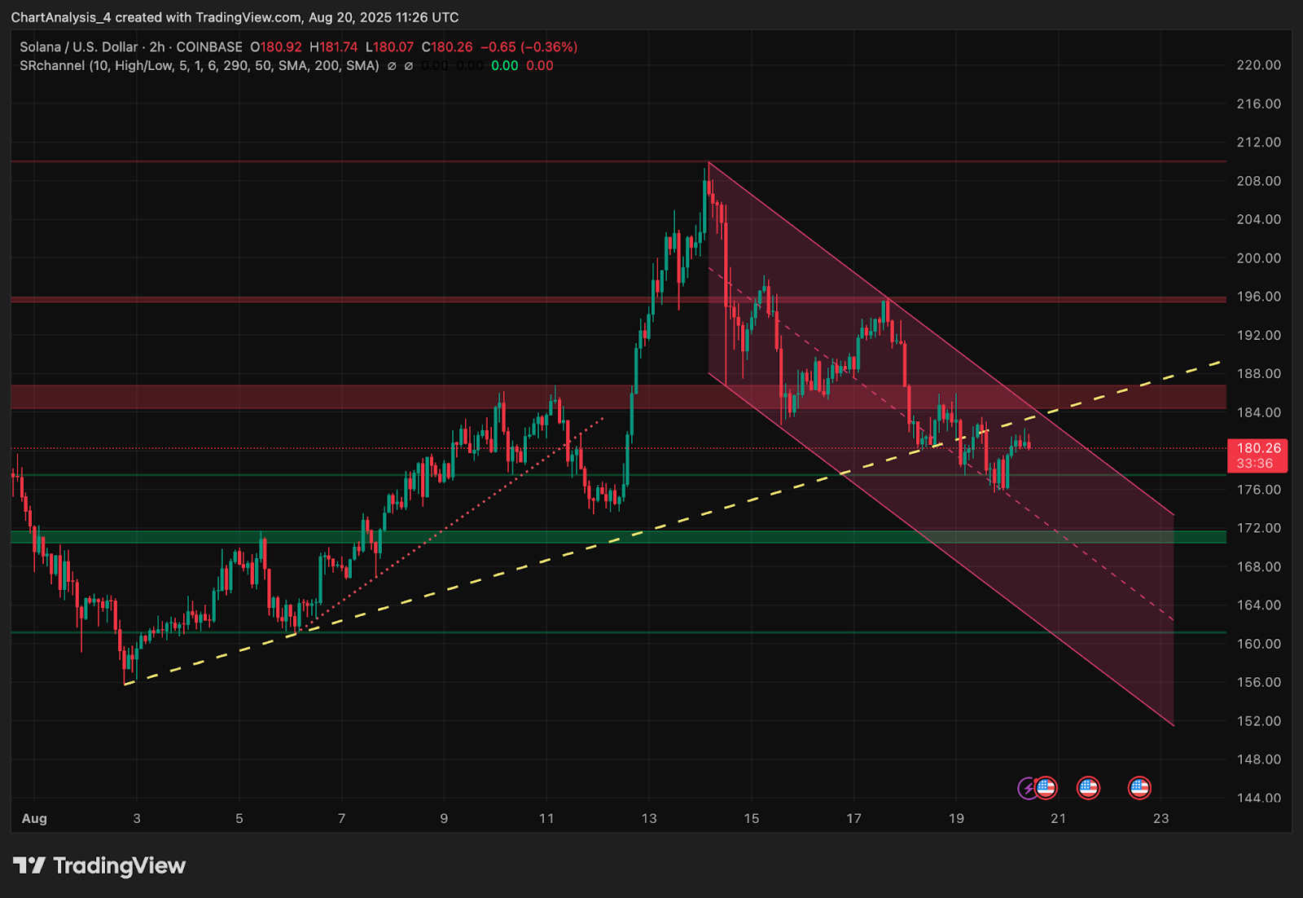Open the rightmost US flag economic event icon
The width and height of the screenshot is (1303, 898).
(x=1139, y=788)
